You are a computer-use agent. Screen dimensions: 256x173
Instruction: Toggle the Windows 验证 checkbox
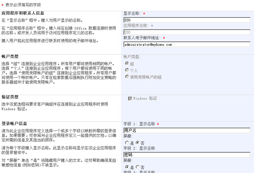tap(130, 99)
